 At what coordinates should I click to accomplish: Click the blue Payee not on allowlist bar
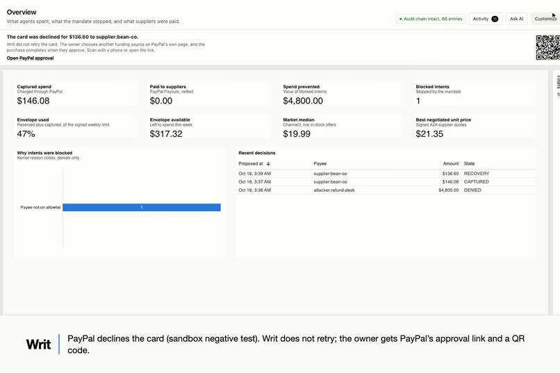coord(142,208)
